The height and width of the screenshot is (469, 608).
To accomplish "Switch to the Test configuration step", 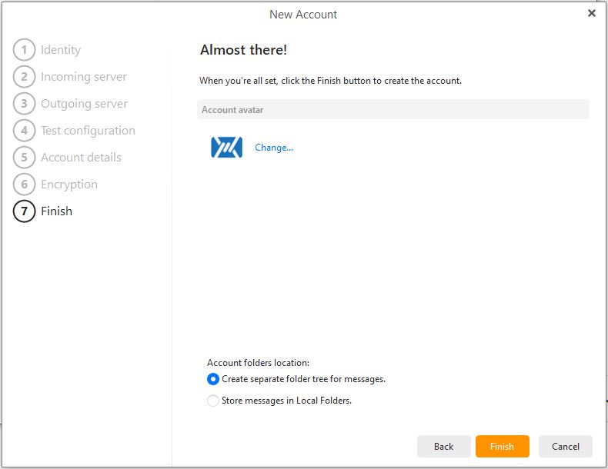I will point(88,131).
